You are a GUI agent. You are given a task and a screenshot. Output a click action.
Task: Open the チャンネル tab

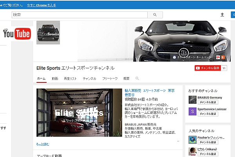point(89,78)
